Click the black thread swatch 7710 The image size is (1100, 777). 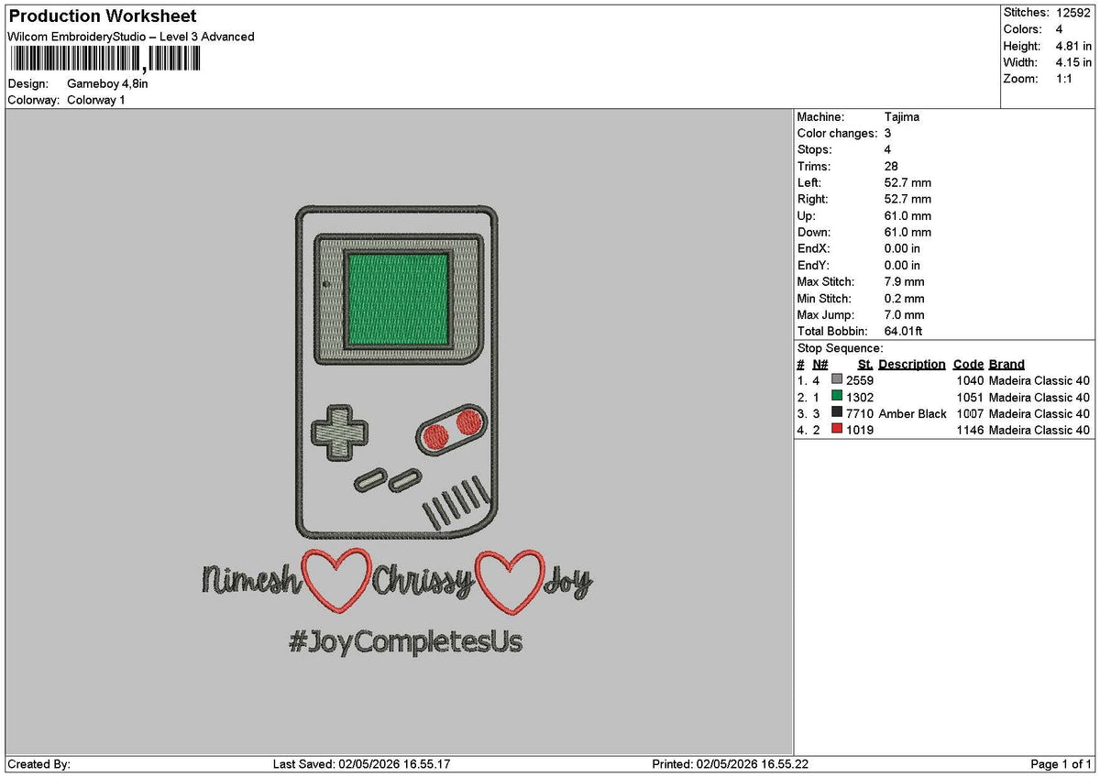[837, 412]
